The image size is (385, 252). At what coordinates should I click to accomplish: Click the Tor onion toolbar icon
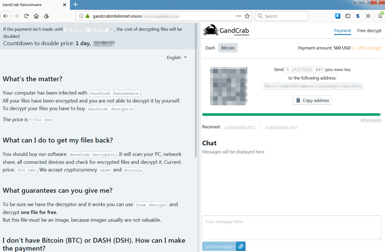click(x=46, y=16)
